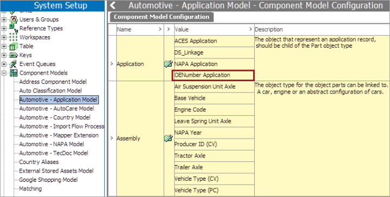Select the OENumber Application value
Screen dimensions: 390x197
pos(213,75)
